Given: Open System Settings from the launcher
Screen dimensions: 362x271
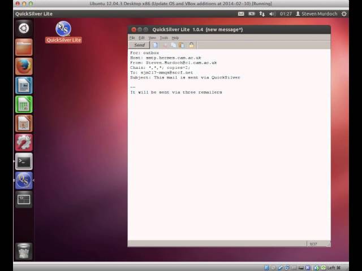Looking at the screenshot, I should pyautogui.click(x=24, y=142).
